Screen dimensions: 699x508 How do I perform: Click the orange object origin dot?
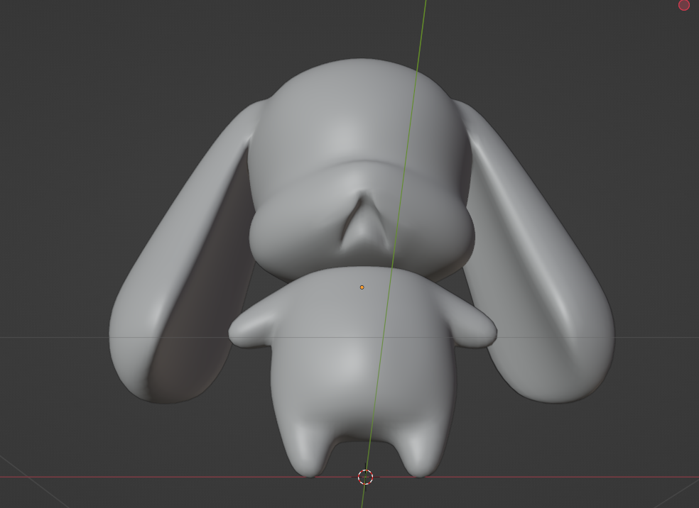362,287
